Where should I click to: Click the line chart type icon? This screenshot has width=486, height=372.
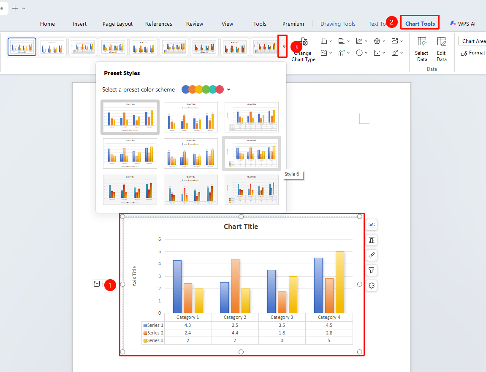pos(359,41)
